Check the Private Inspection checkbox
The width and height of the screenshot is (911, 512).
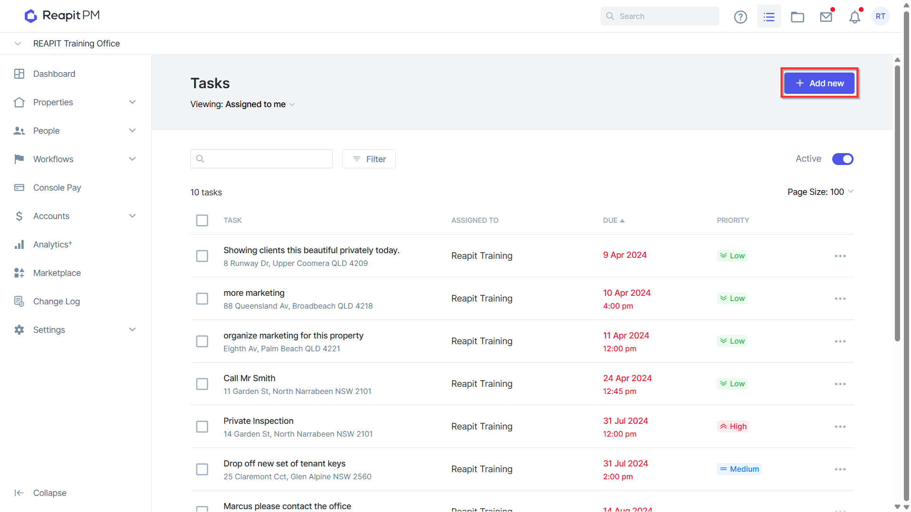tap(202, 427)
